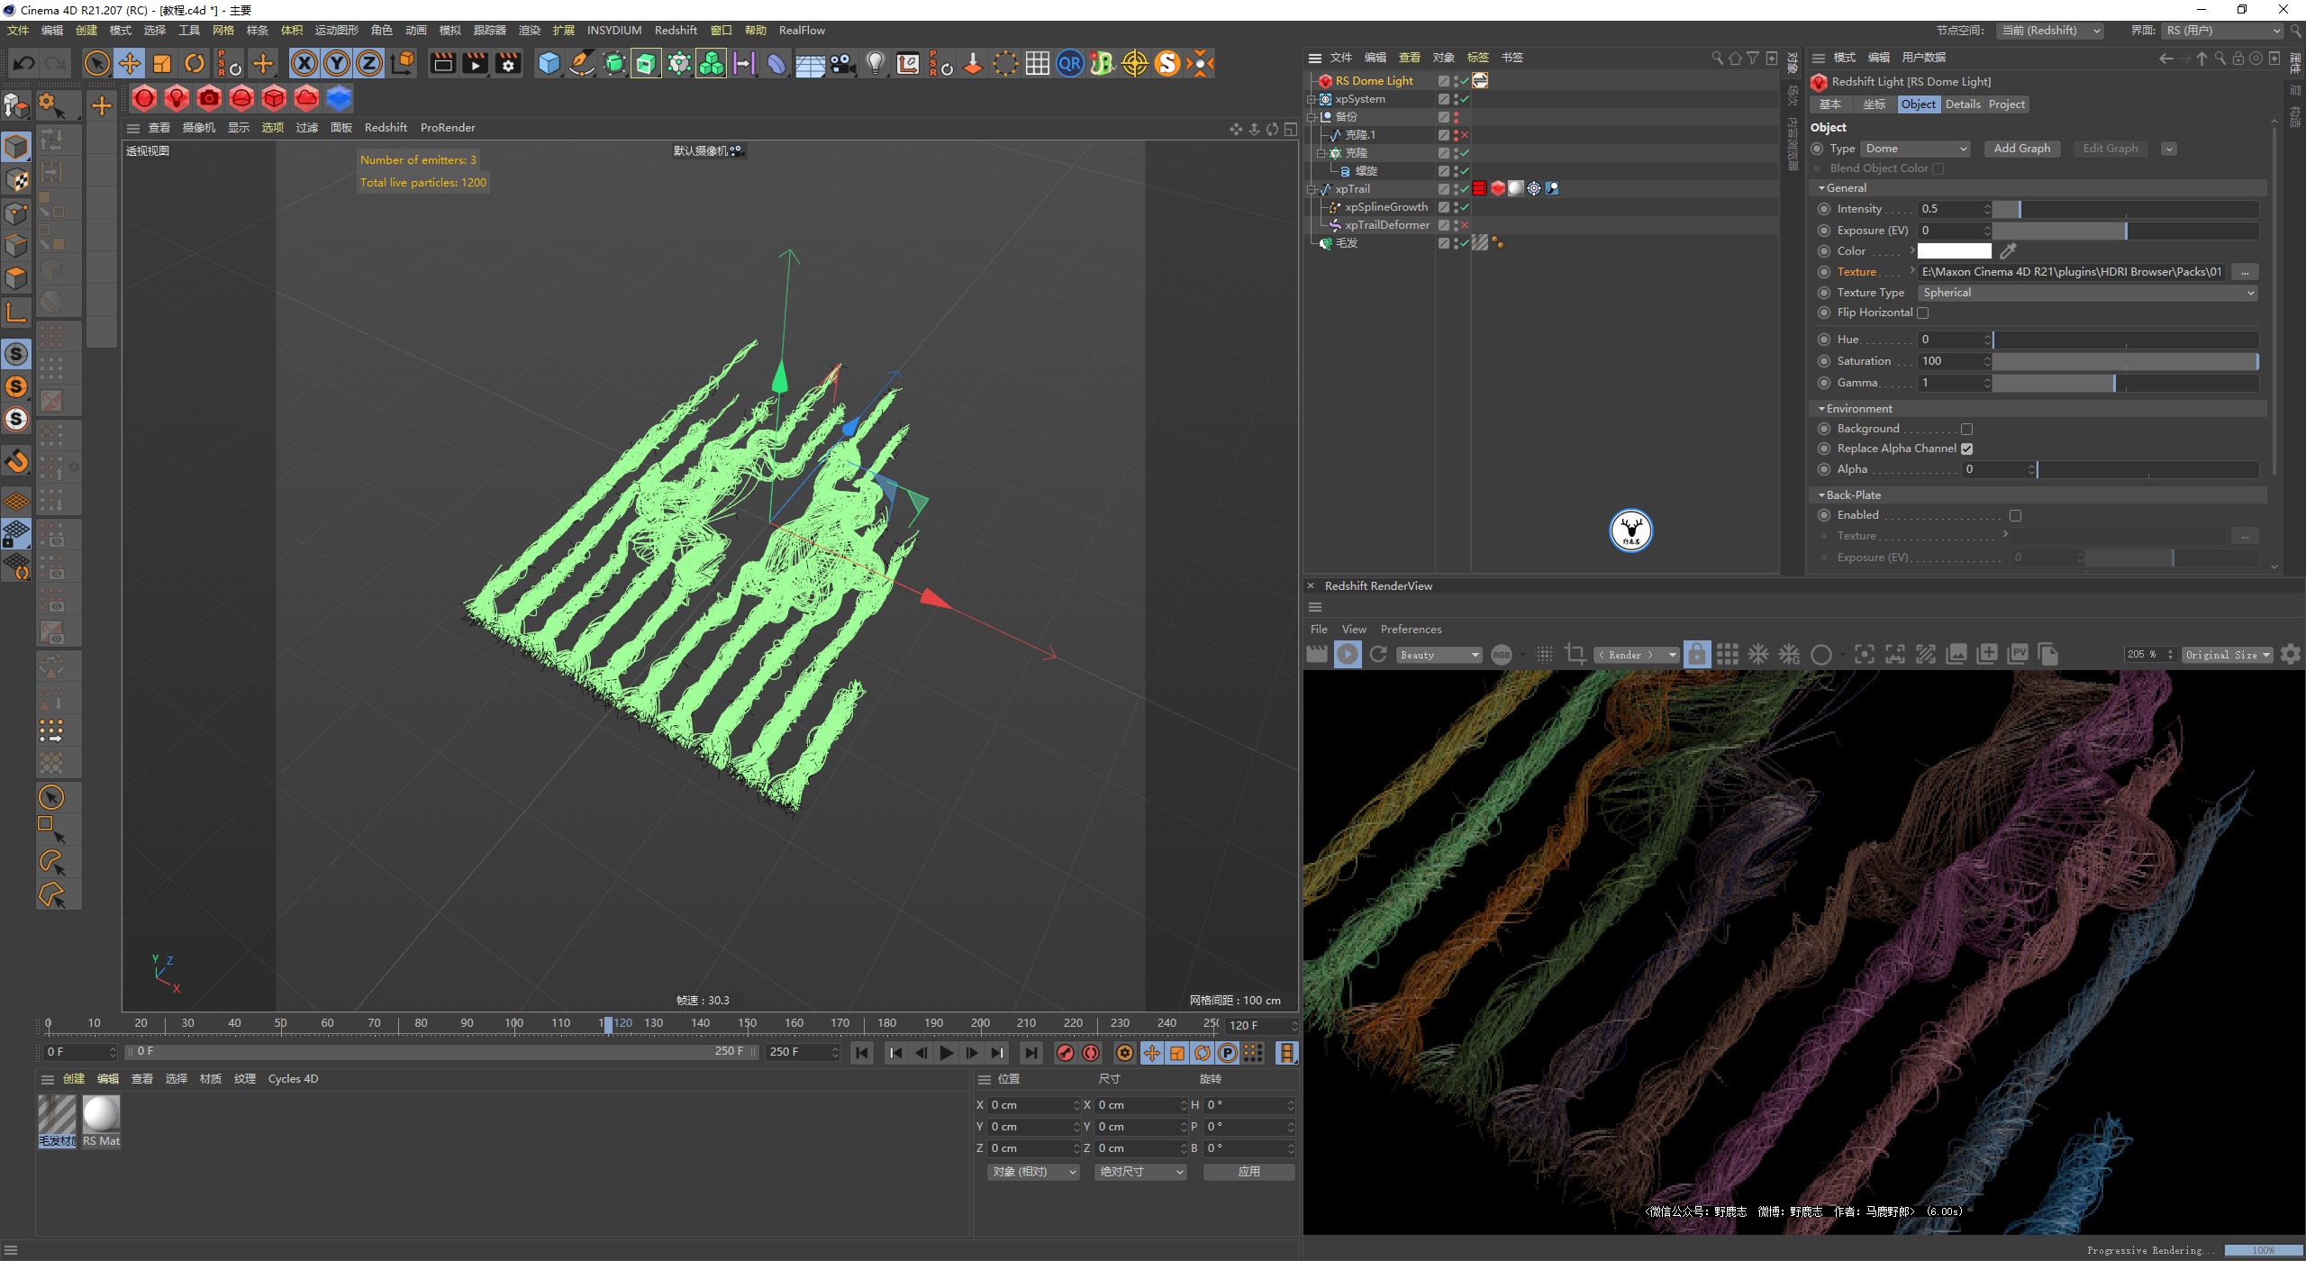Click the Redshift RenderView refresh icon
Screen dimensions: 2306x1261
tap(1378, 655)
